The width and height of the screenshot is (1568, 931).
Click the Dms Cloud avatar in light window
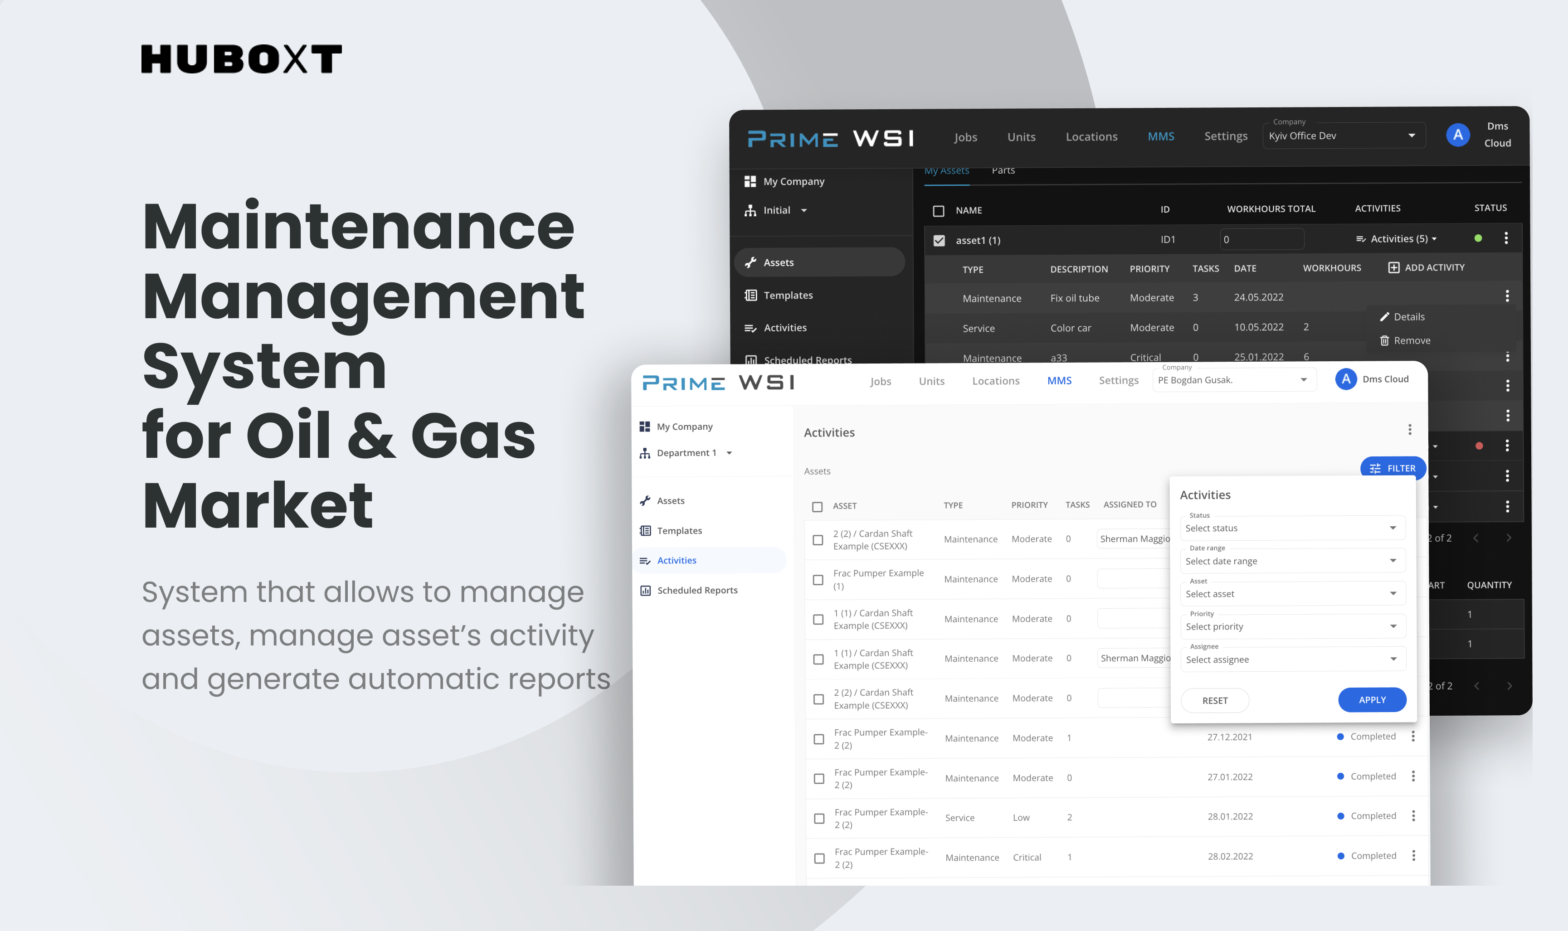click(1345, 379)
